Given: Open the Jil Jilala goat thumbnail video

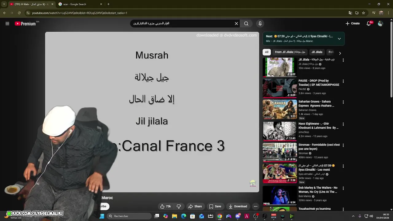Looking at the screenshot, I should tap(280, 67).
